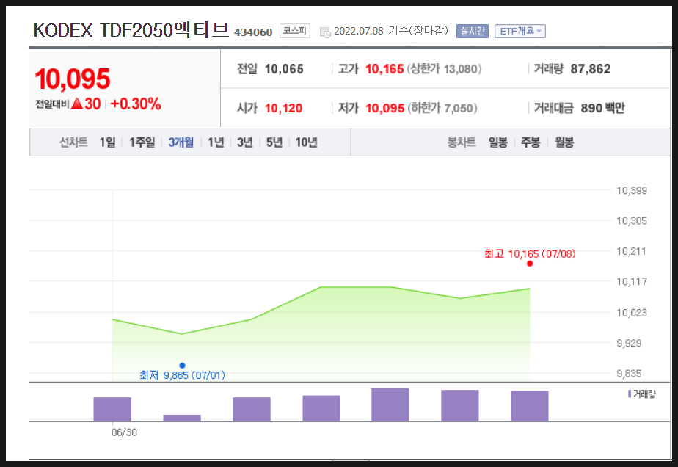This screenshot has width=678, height=467.
Task: Click the 최저 9,865 (07/01) label
Action: (182, 374)
